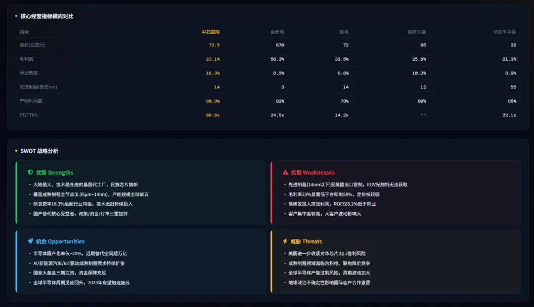The height and width of the screenshot is (307, 534).
Task: Select the 成熟制程领域面临台积电、联电降价竞争 bullet
Action: coord(329,264)
